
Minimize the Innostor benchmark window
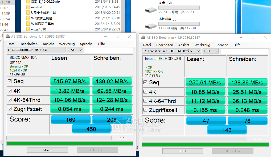pyautogui.click(x=241, y=37)
